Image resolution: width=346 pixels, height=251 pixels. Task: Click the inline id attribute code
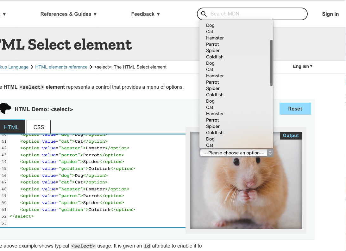[147, 246]
